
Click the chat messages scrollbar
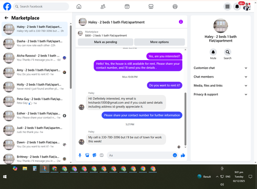point(185,119)
